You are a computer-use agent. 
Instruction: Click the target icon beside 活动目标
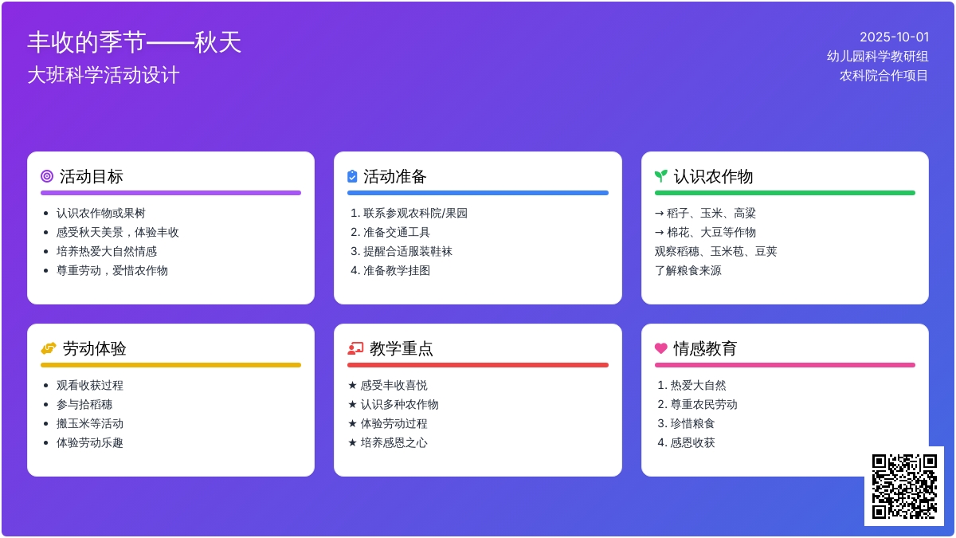(x=47, y=176)
